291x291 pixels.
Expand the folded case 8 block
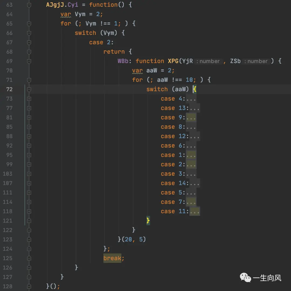[x=29, y=127]
